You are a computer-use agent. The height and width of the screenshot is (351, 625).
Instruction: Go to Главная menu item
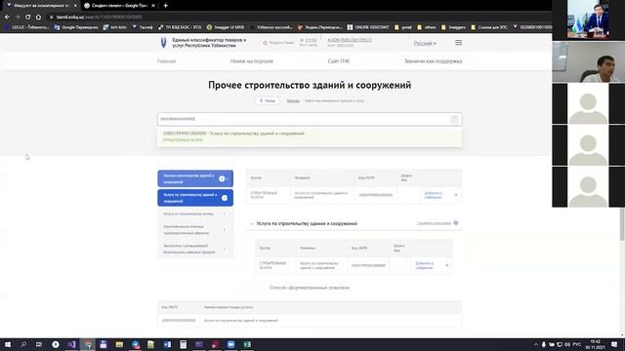166,61
